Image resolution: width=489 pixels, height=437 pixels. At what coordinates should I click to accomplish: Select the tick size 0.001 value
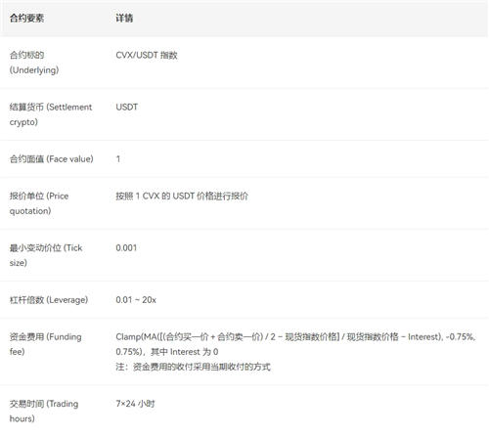[x=126, y=248]
